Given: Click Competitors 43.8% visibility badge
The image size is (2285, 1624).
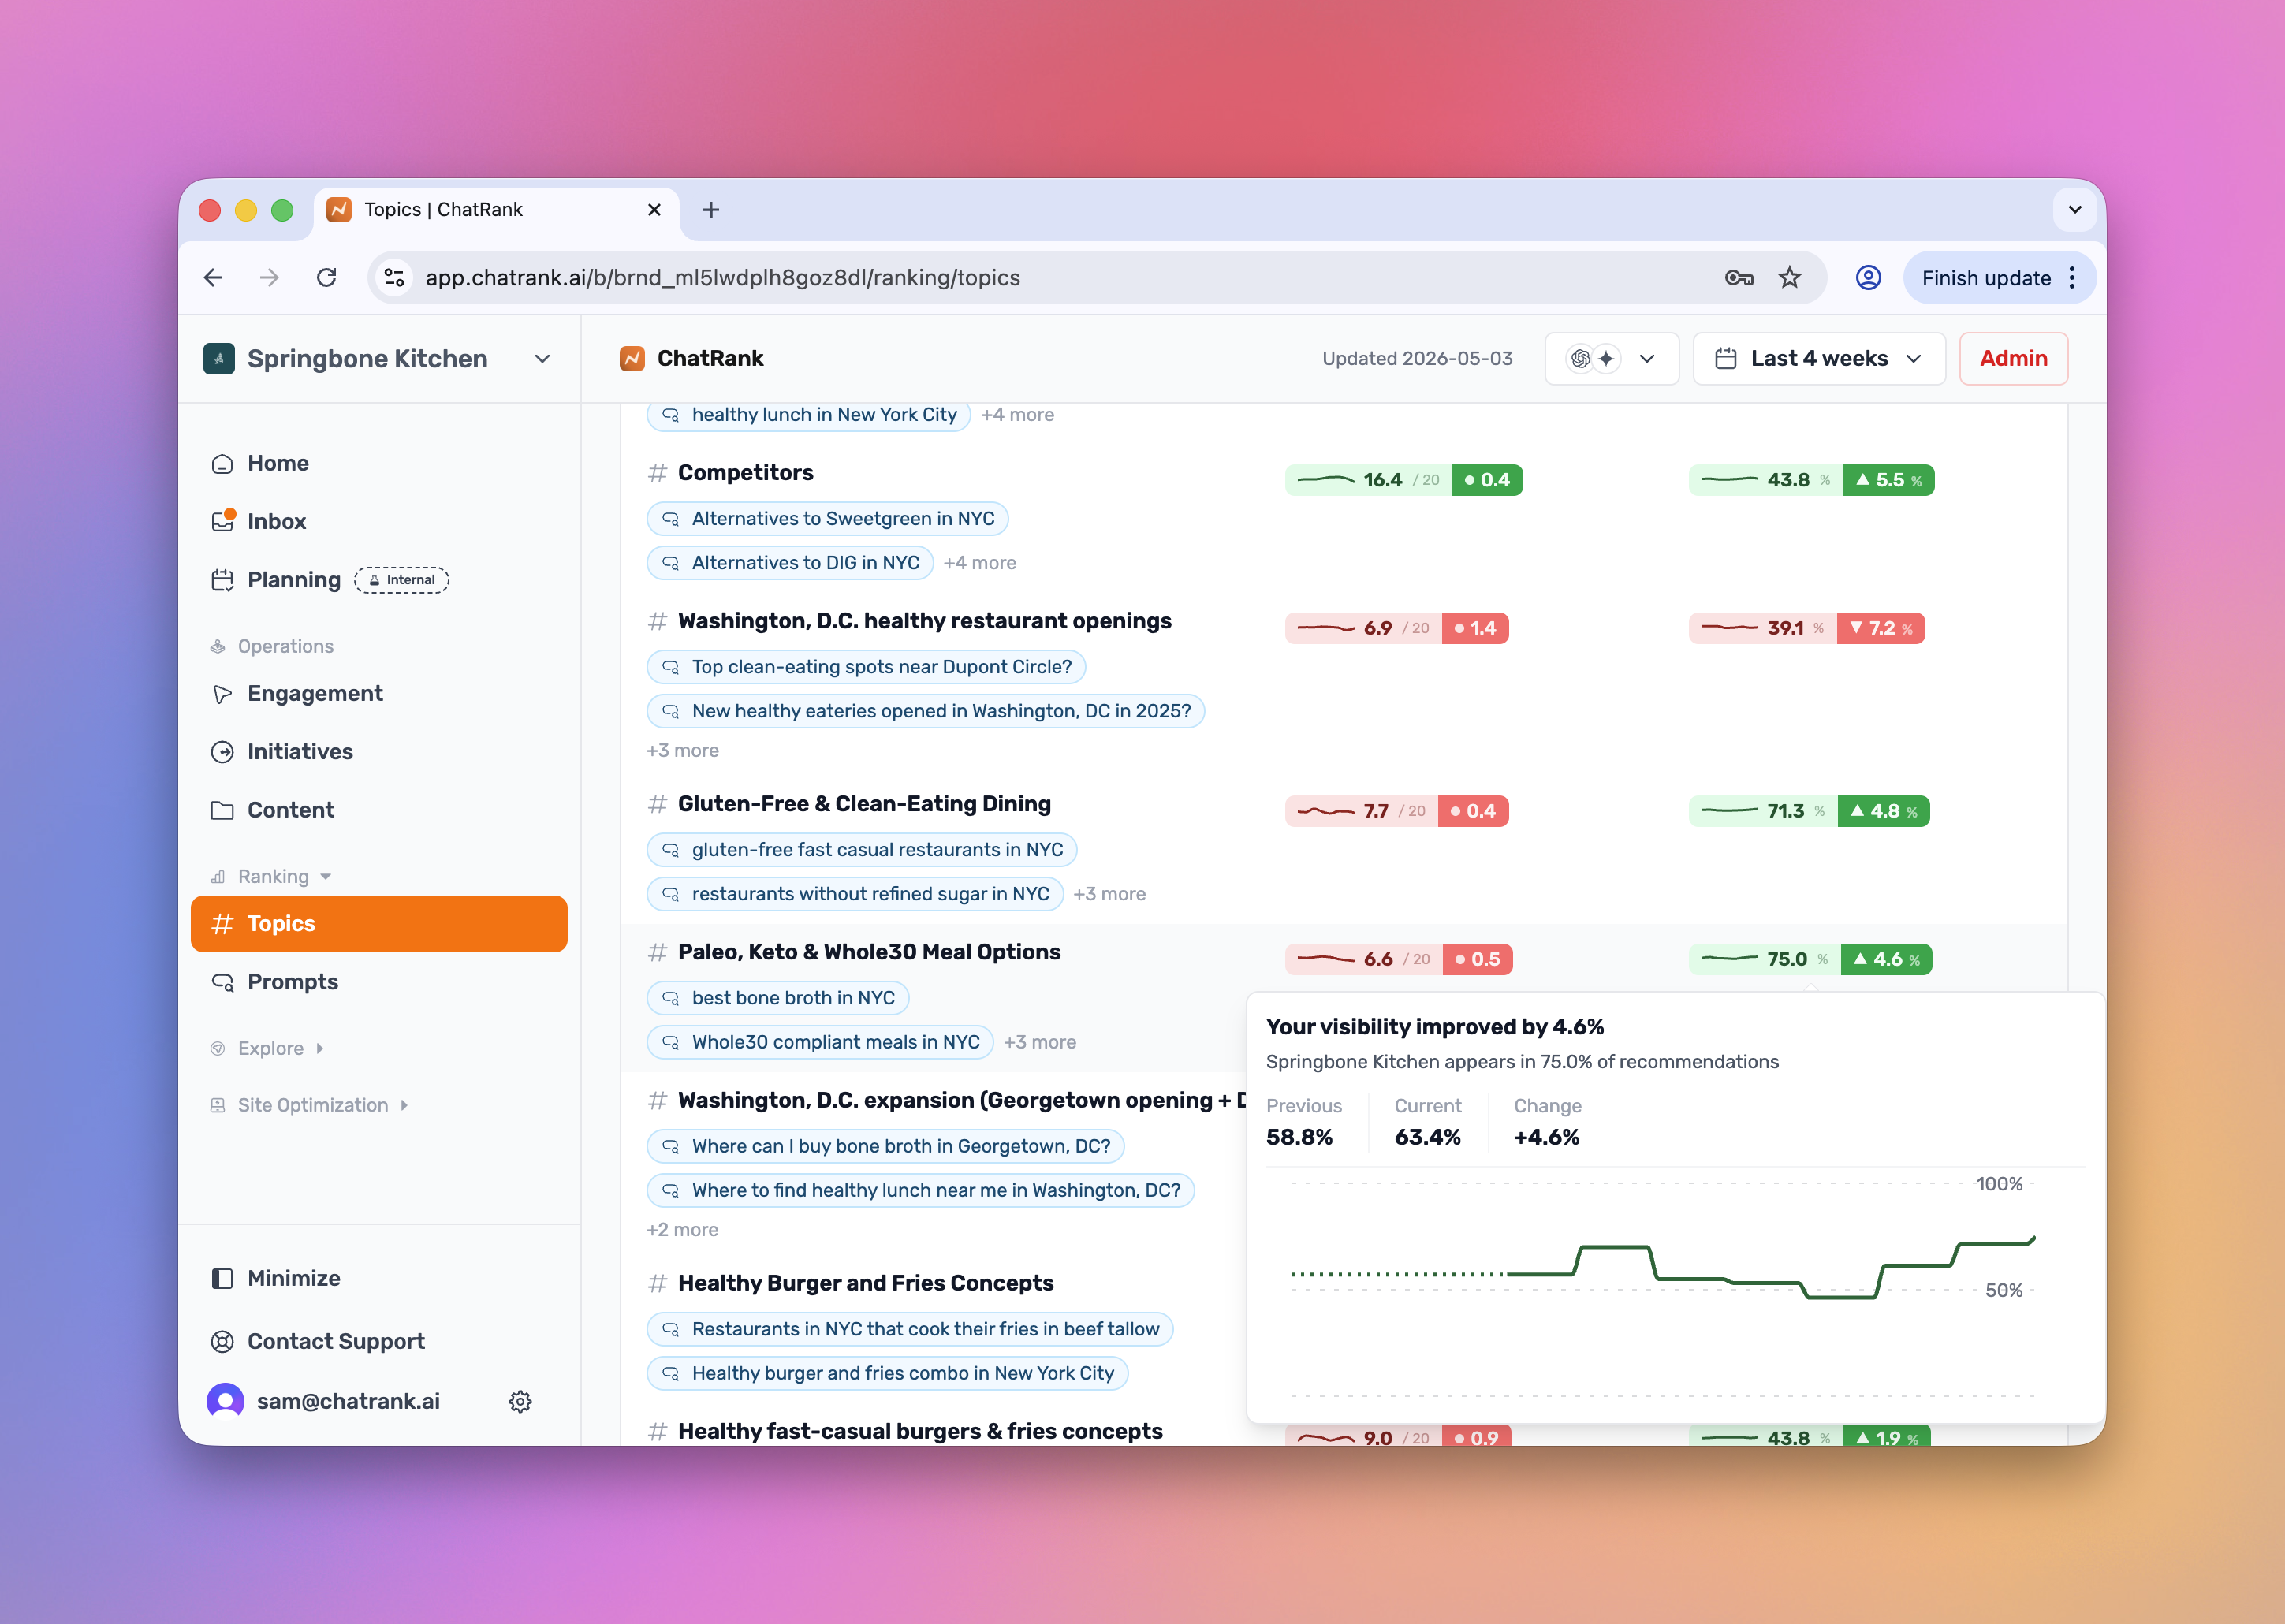Looking at the screenshot, I should tap(1811, 480).
